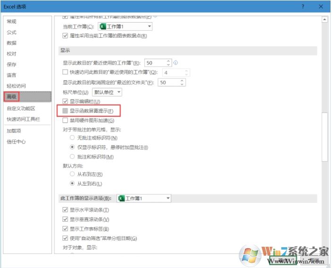The image size is (332, 268).
Task: Open the 校对 category
Action: click(11, 54)
